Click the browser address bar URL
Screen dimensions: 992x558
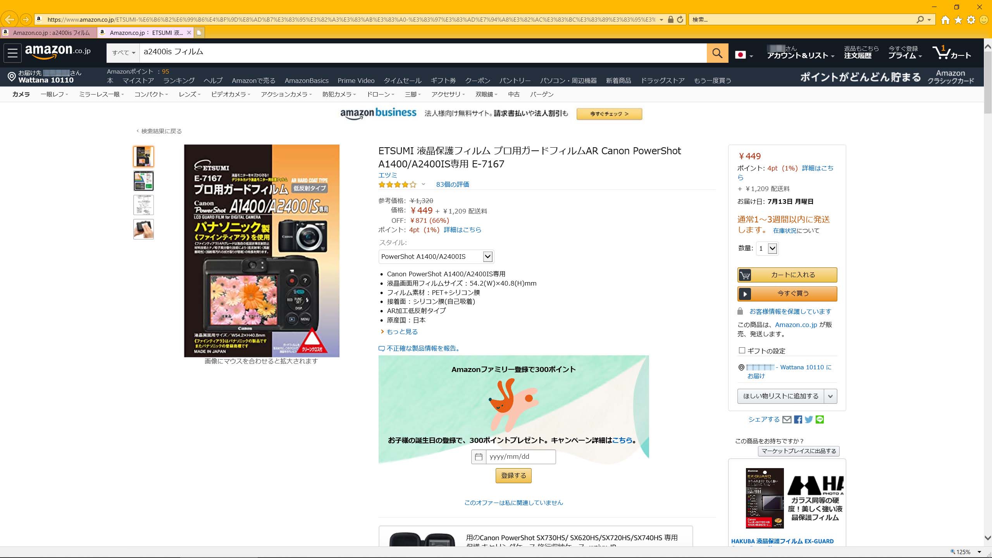coord(351,19)
